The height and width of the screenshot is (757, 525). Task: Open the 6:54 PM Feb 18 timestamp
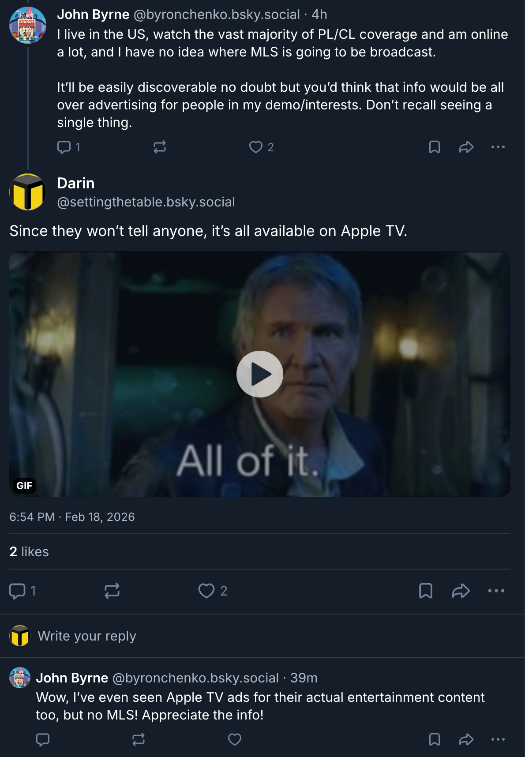[72, 517]
